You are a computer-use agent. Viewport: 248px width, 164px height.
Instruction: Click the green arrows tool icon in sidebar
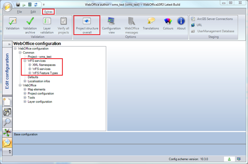tap(7, 132)
